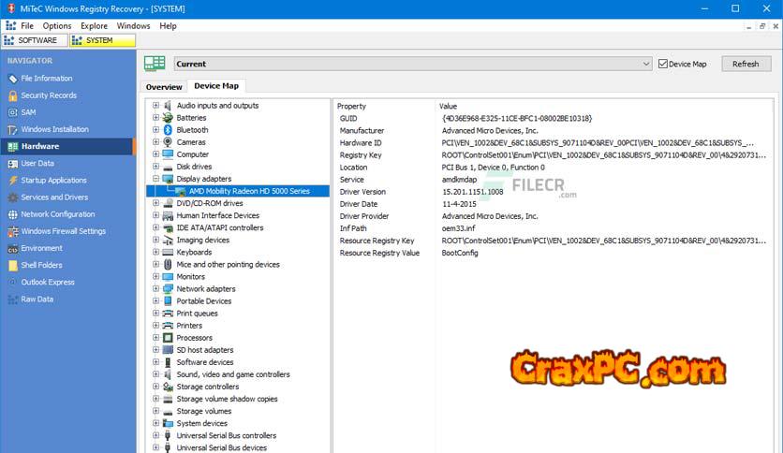Click the Batteries device category icon
This screenshot has height=453, width=783.
(x=168, y=118)
